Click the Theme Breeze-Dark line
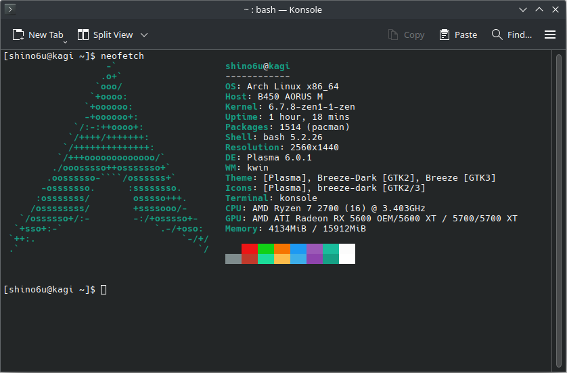Image resolution: width=567 pixels, height=373 pixels. click(361, 177)
